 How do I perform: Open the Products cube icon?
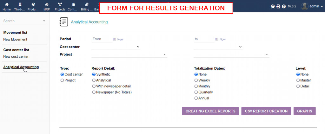point(33,5)
